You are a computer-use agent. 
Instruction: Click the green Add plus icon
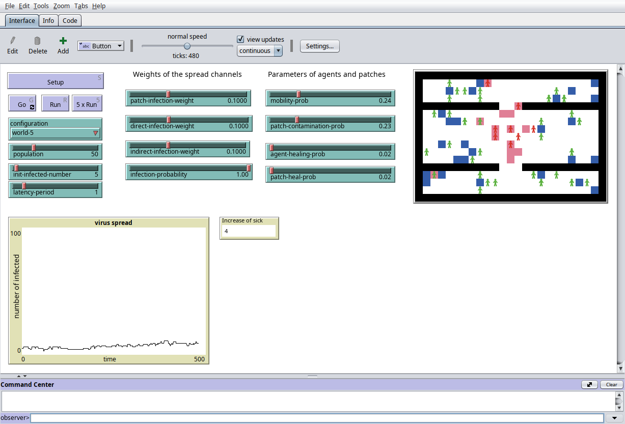click(x=63, y=41)
